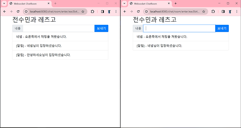Reload the page in the right window
Screen dimensions: 241x128
138,12
